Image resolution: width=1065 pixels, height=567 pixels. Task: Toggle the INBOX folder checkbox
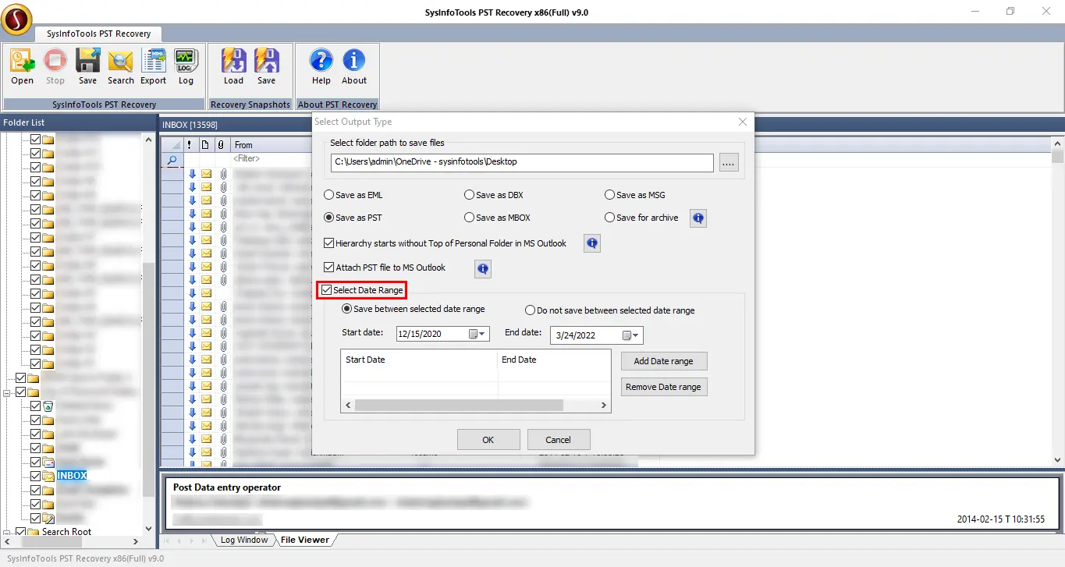pyautogui.click(x=35, y=476)
